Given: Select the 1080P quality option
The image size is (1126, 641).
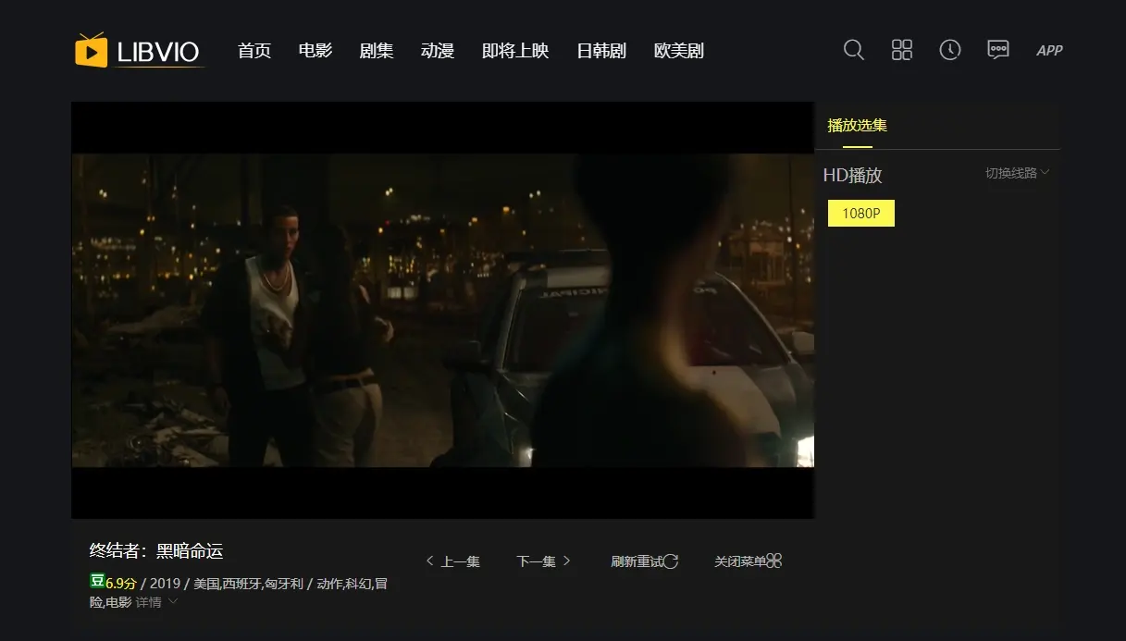Looking at the screenshot, I should pyautogui.click(x=860, y=213).
